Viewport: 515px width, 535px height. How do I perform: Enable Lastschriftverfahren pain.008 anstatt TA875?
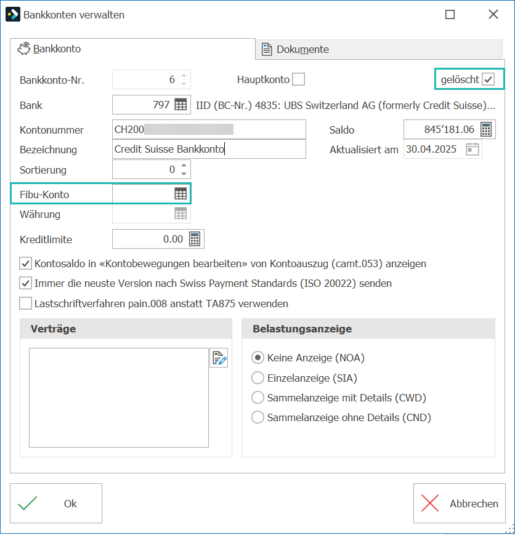click(x=26, y=304)
